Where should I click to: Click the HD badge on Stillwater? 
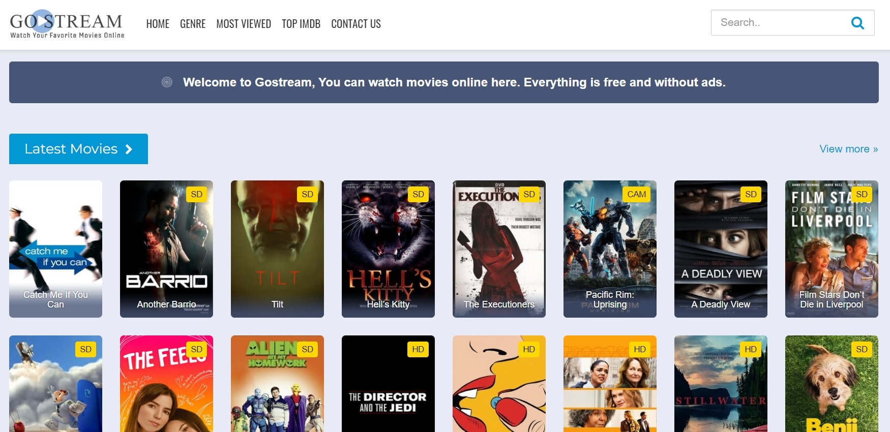tap(751, 349)
